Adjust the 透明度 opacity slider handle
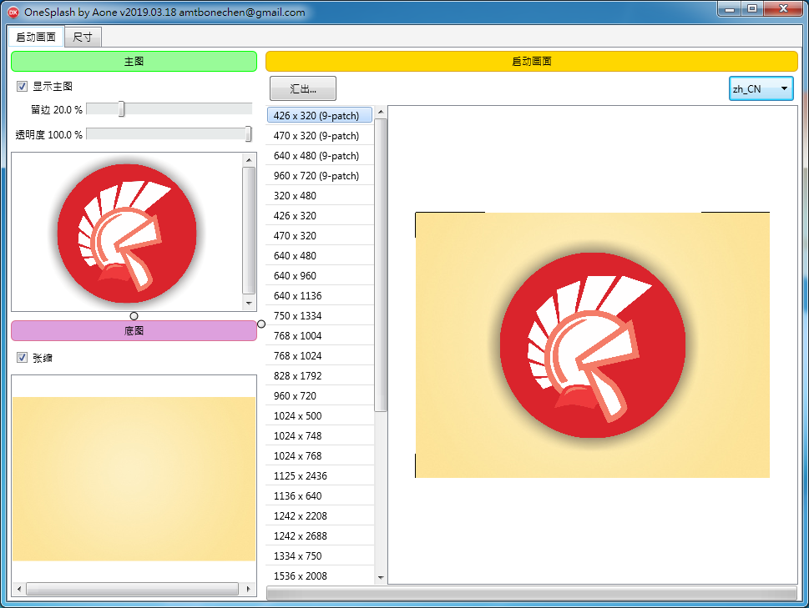 (248, 134)
